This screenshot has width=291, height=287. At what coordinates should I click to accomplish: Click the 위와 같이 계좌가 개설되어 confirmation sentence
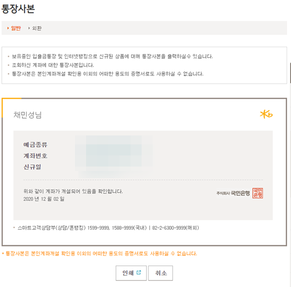(73, 191)
